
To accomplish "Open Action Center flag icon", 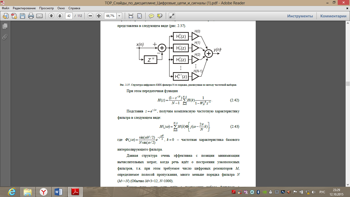I will [x=295, y=192].
